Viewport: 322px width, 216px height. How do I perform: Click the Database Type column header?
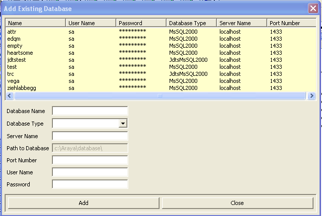coord(191,23)
